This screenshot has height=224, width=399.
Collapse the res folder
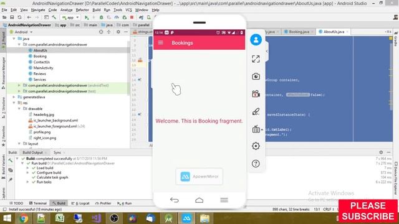[x=14, y=103]
